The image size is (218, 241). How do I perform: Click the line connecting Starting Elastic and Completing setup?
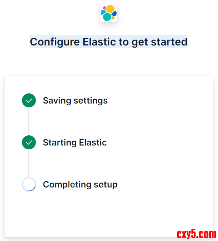coord(29,163)
